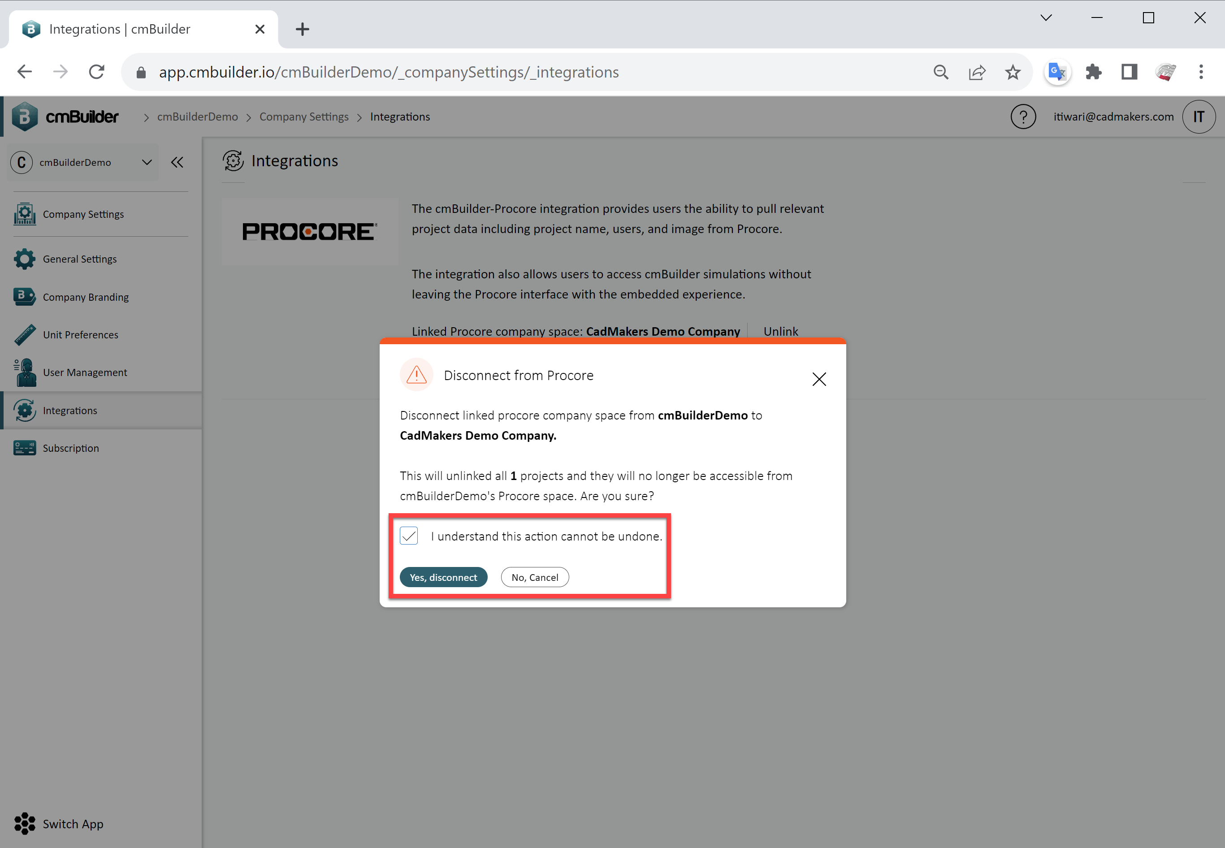Click the Company Branding B icon

tap(25, 296)
